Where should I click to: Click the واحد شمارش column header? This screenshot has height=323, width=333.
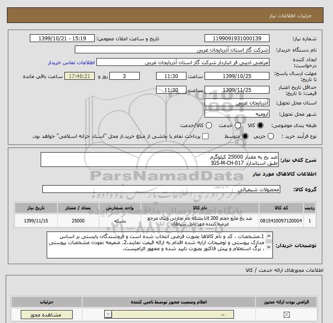pos(120,208)
